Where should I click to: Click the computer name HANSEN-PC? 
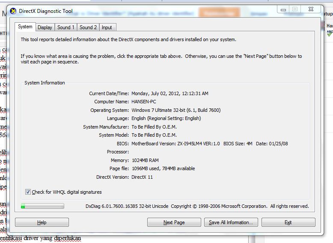[144, 102]
